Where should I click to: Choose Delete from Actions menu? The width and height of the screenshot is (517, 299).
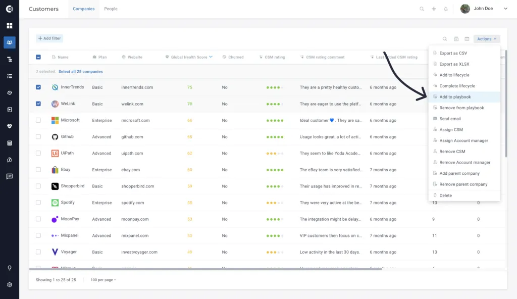pos(464,195)
